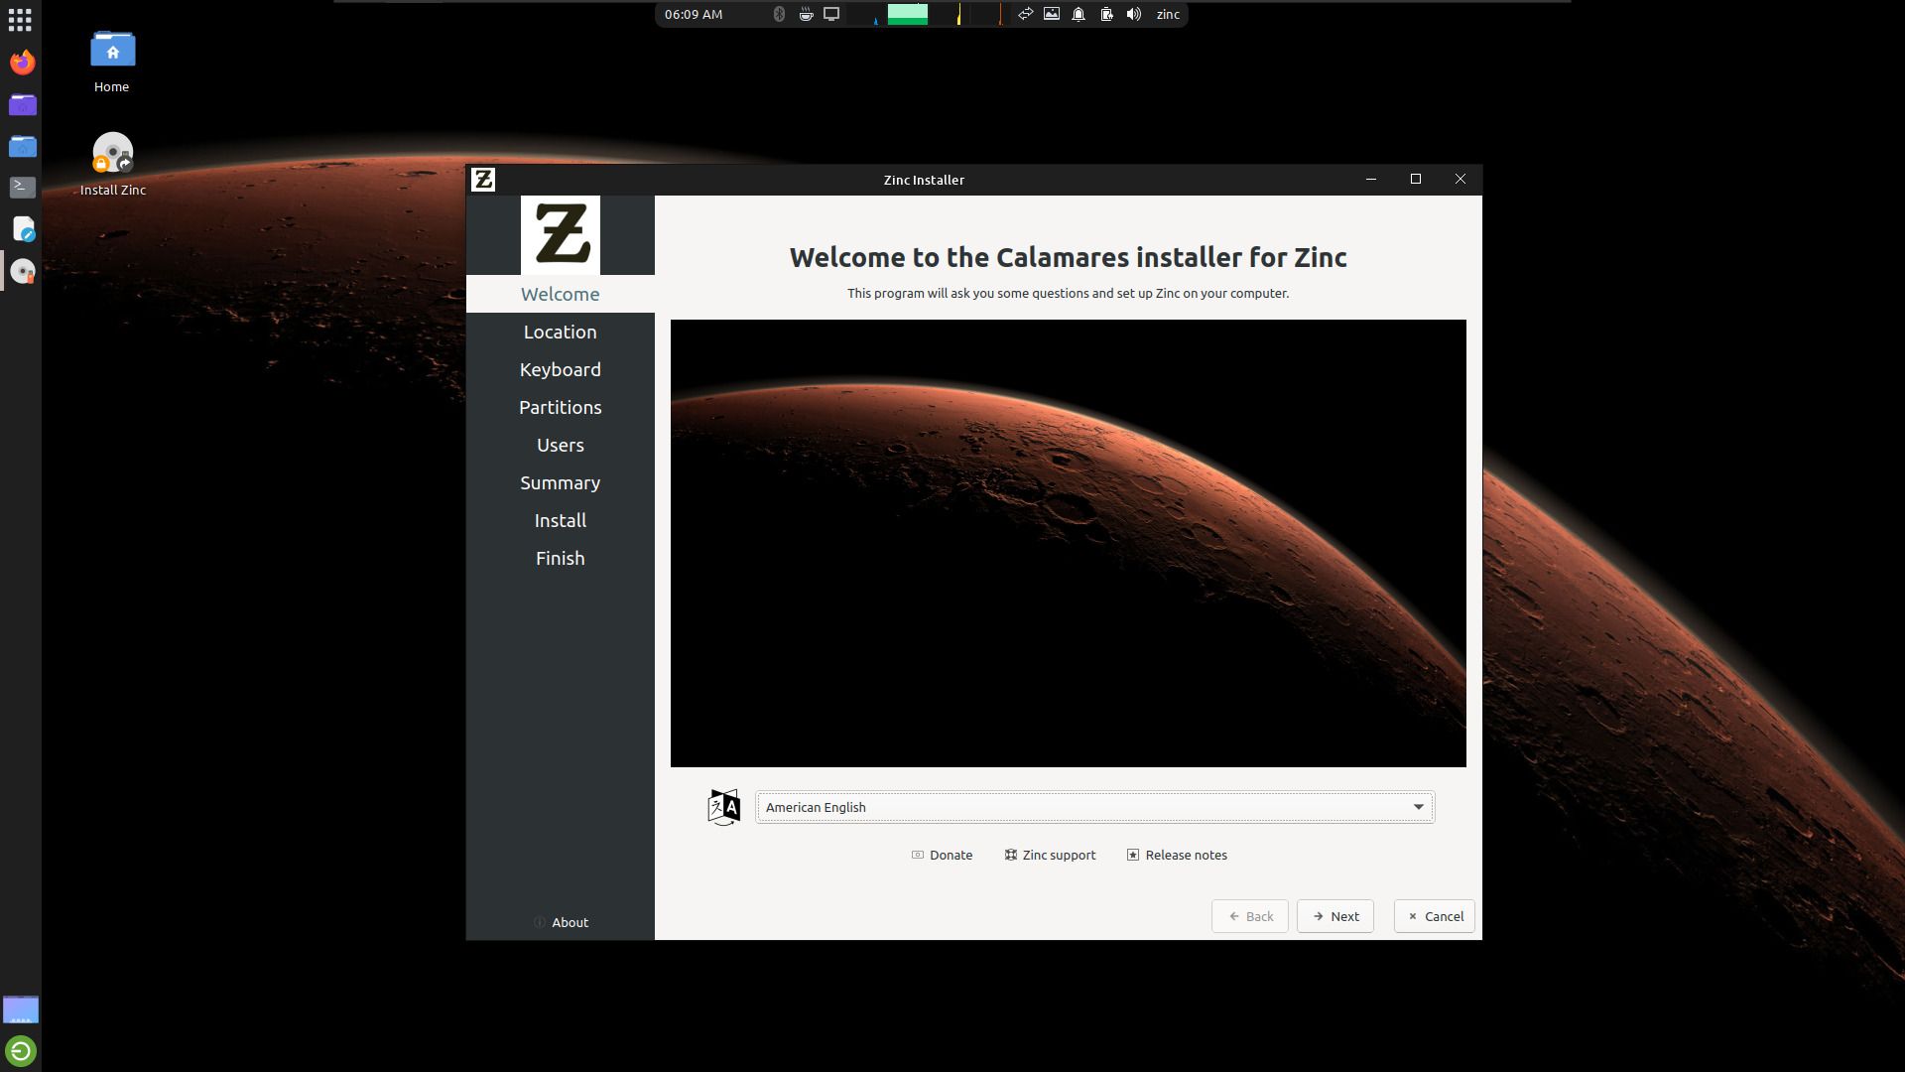
Task: Open the Release notes link
Action: pyautogui.click(x=1177, y=855)
